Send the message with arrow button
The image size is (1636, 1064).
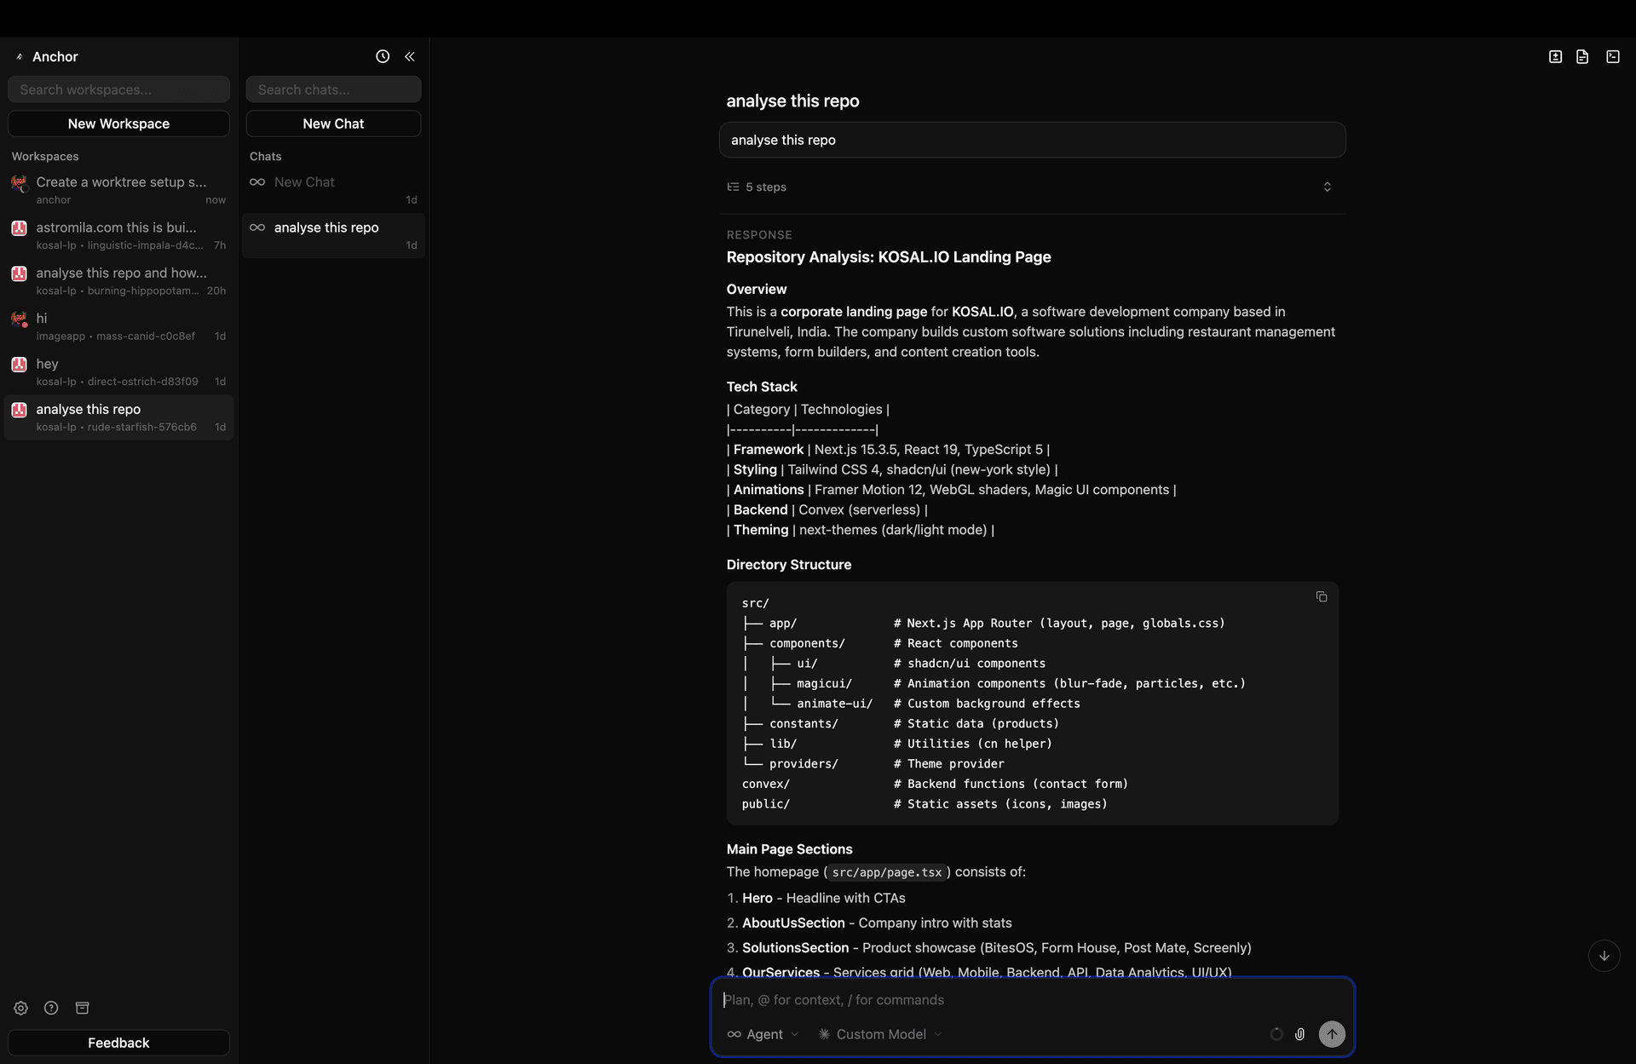tap(1332, 1034)
